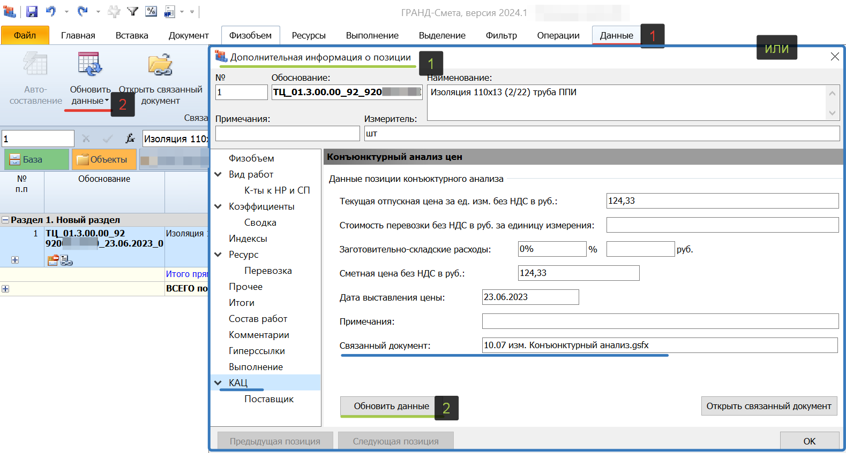Open the Операции ribbon tab
The image size is (846, 453).
558,35
